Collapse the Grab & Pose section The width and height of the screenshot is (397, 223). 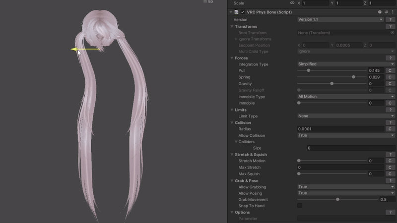pos(231,181)
